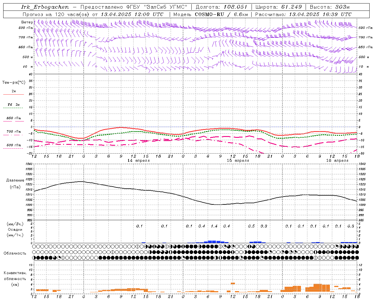The image size is (374, 299).
Task: Click the "Конвективн." convective label
Action: 15,273
